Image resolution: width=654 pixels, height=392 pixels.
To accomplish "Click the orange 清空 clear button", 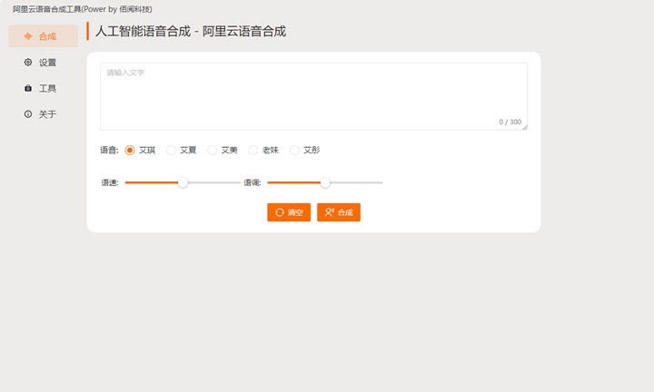I will 289,212.
